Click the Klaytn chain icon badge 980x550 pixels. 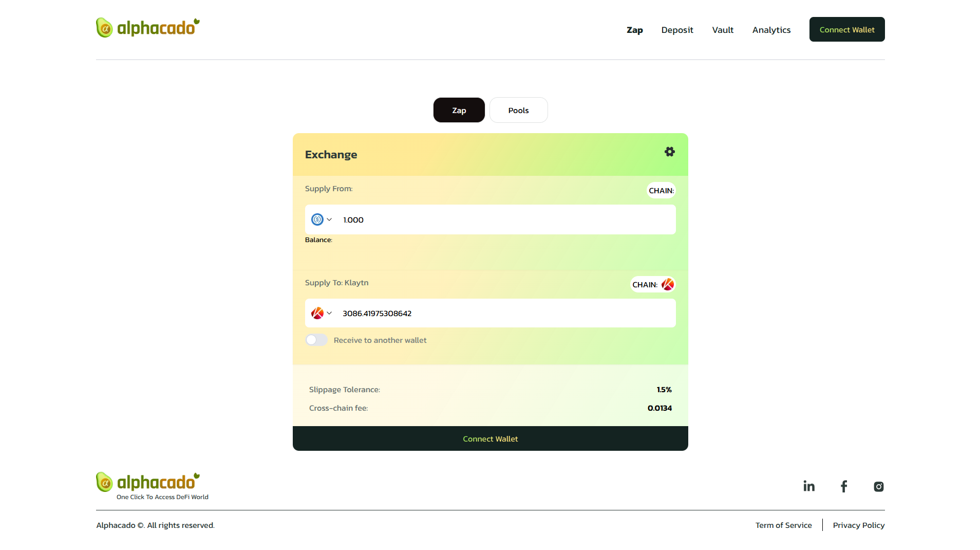(x=667, y=284)
